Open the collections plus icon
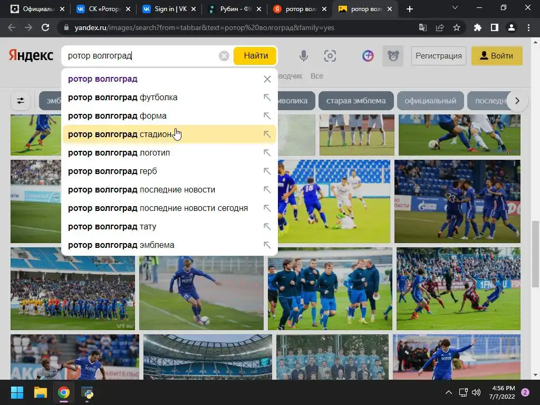The width and height of the screenshot is (540, 405). 368,56
